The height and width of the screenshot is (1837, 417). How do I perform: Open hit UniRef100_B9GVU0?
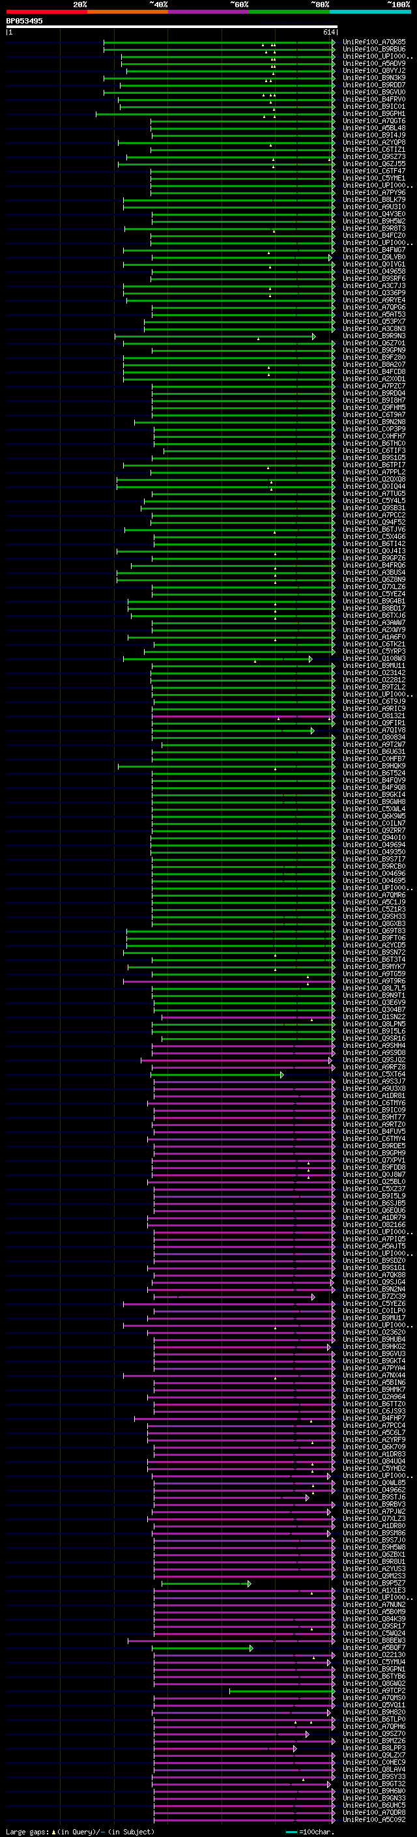[x=373, y=92]
